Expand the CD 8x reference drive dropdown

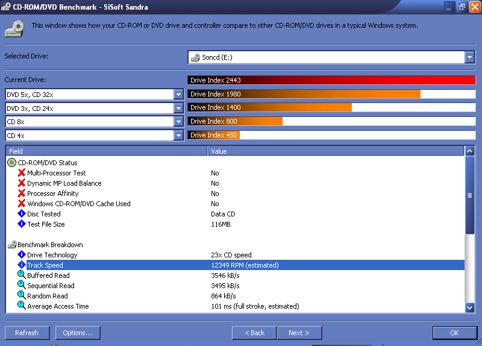[178, 122]
